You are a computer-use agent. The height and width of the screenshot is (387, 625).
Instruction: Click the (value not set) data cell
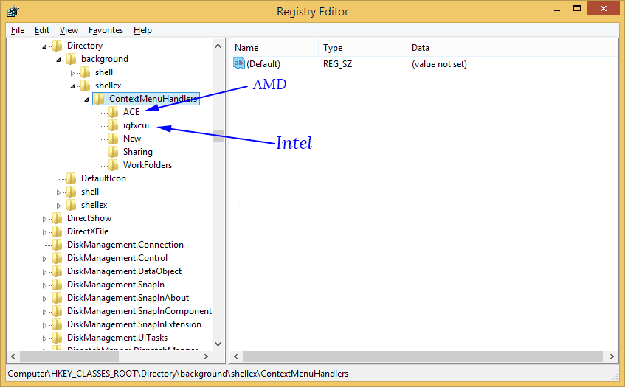tap(439, 63)
